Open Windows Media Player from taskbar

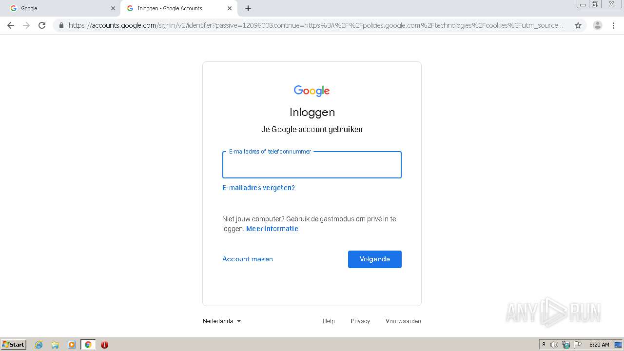coord(72,345)
